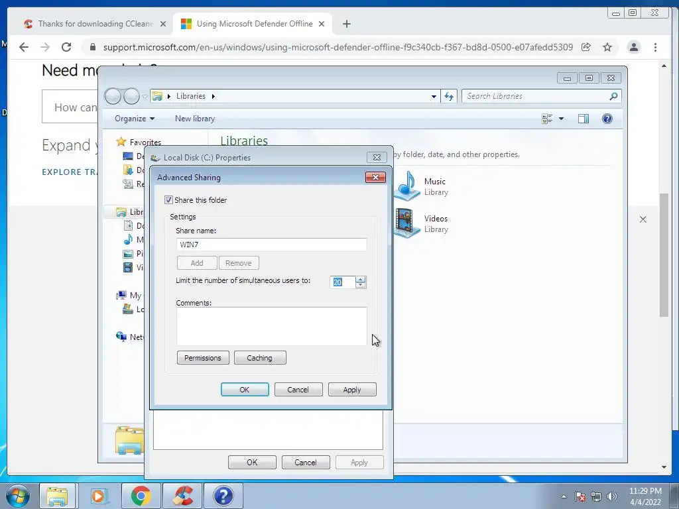Open the view options dropdown arrow
Screen dimensions: 679x509
pos(561,119)
